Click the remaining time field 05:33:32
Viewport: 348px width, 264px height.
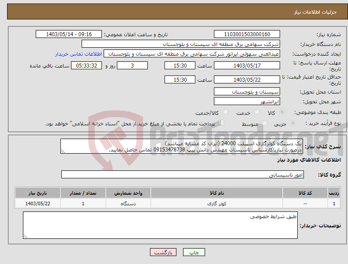click(86, 65)
